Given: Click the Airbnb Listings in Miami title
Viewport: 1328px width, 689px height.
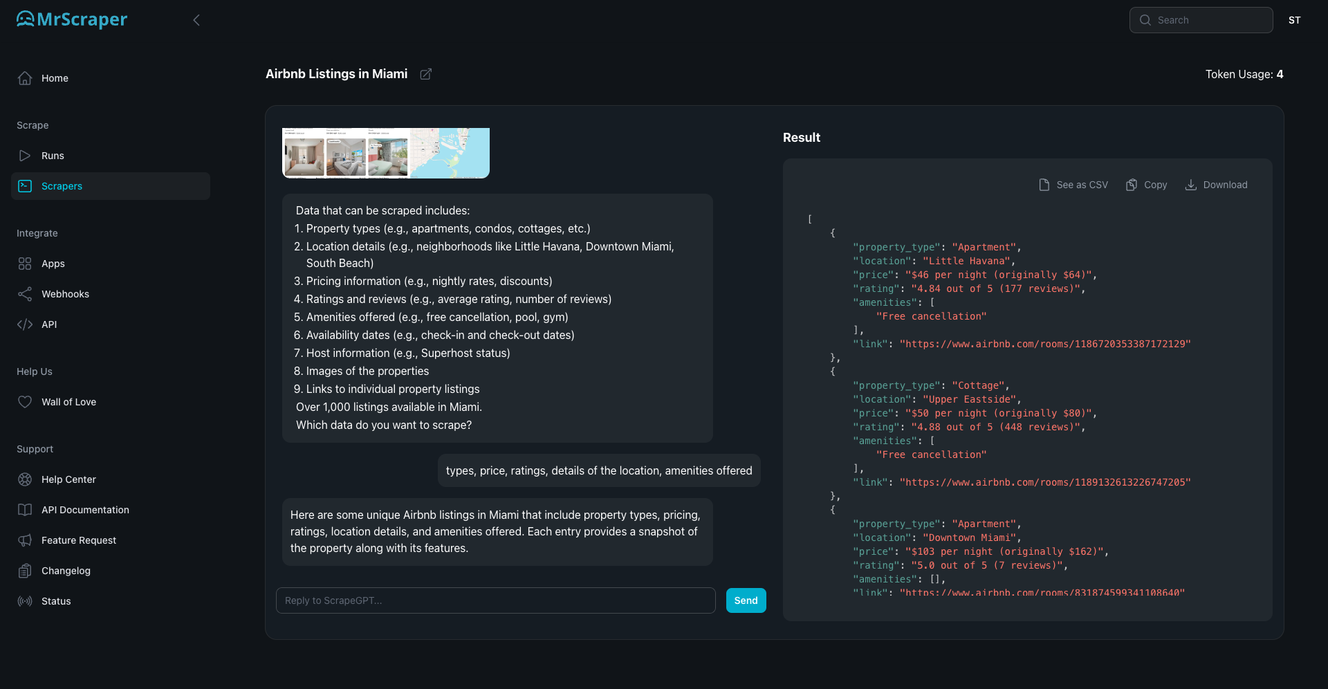Looking at the screenshot, I should click(x=336, y=74).
